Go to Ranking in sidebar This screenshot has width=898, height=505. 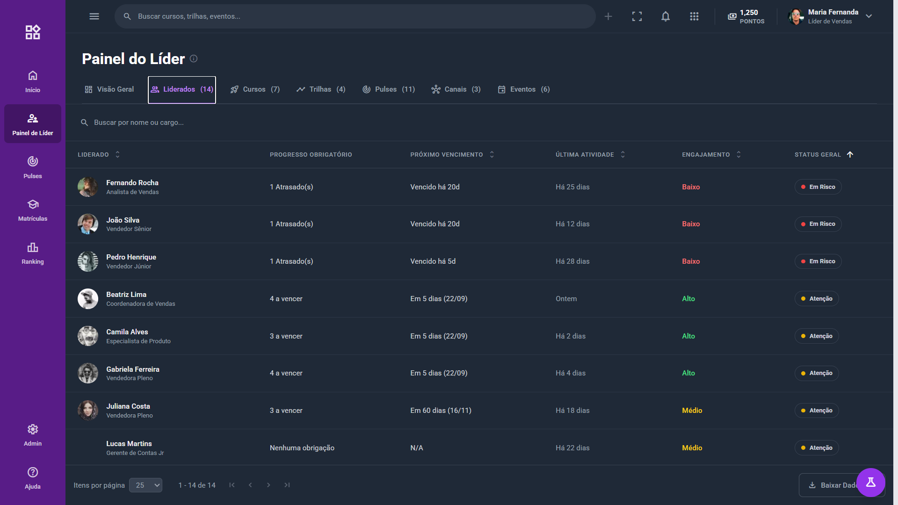click(33, 253)
